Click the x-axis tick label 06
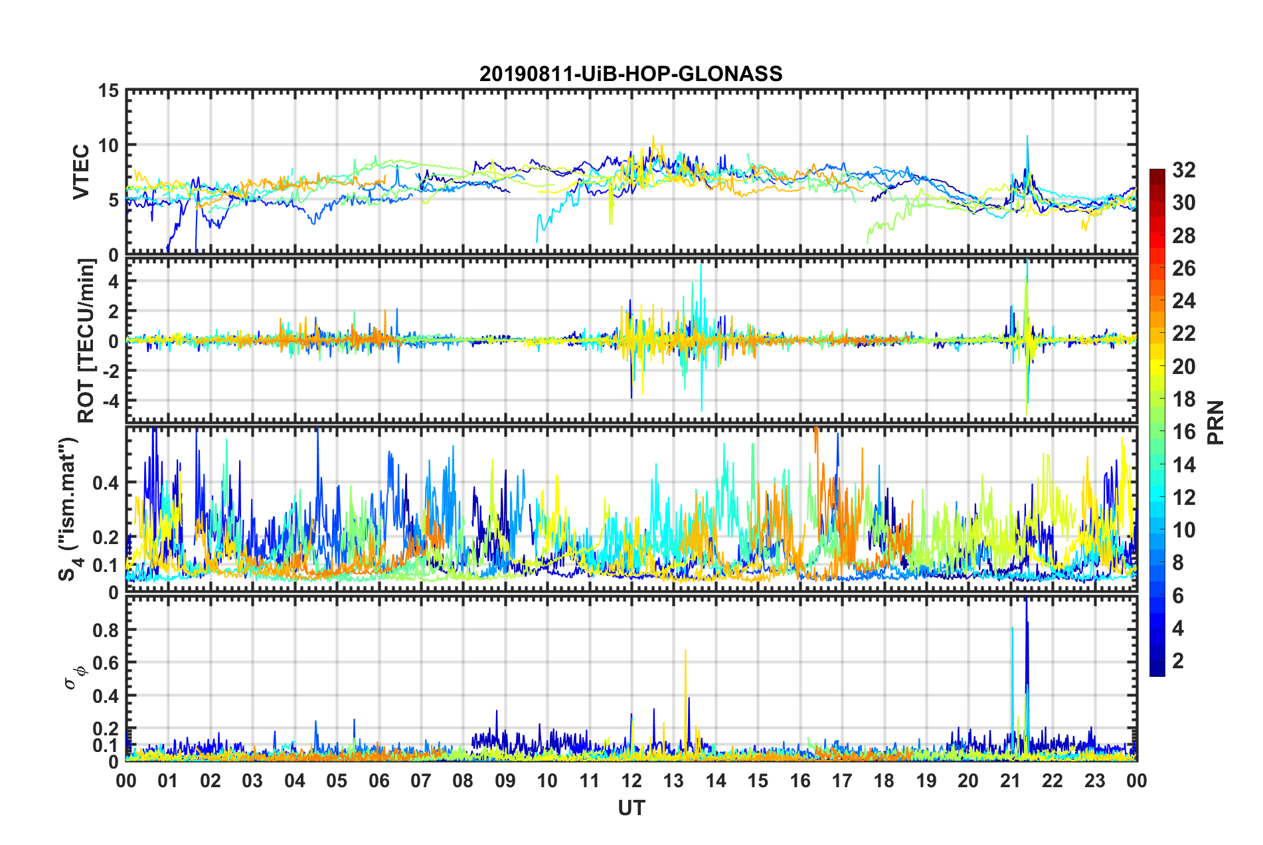The image size is (1263, 845). [379, 781]
